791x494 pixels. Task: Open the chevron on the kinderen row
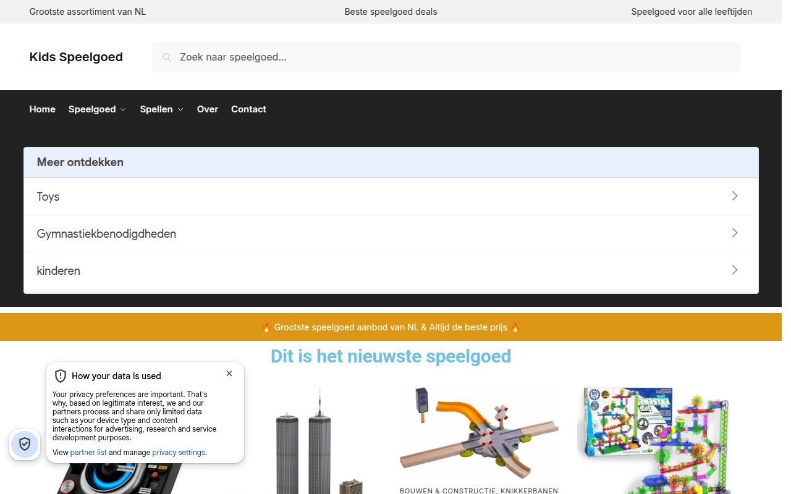pos(735,270)
